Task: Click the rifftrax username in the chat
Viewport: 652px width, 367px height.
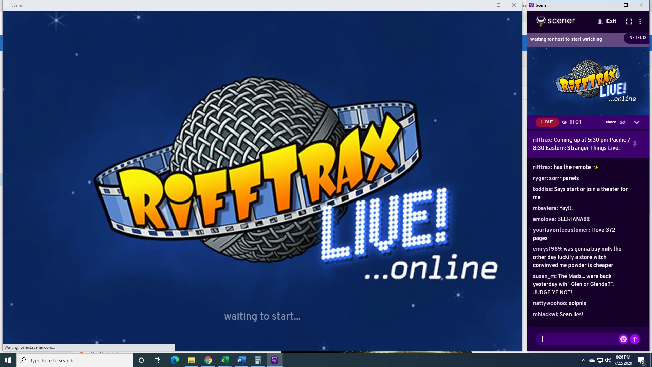Action: 542,167
